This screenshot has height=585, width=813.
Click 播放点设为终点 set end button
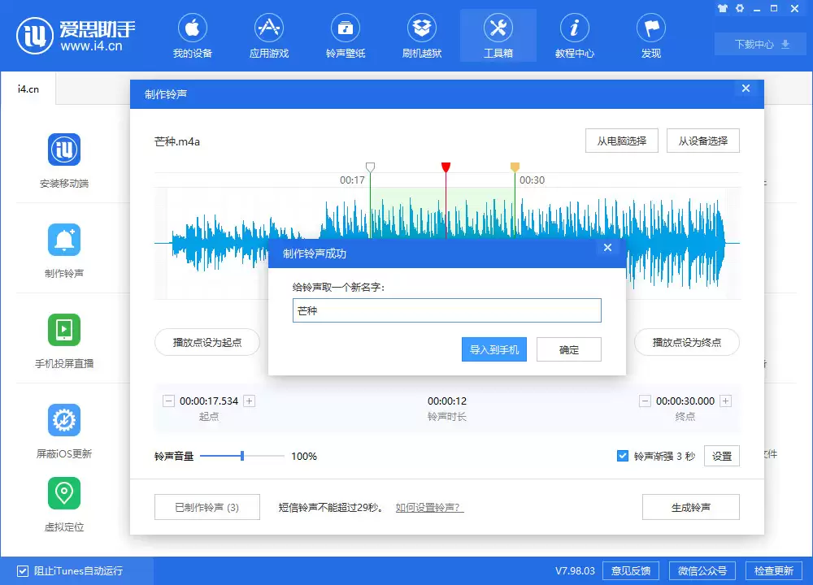click(x=687, y=343)
